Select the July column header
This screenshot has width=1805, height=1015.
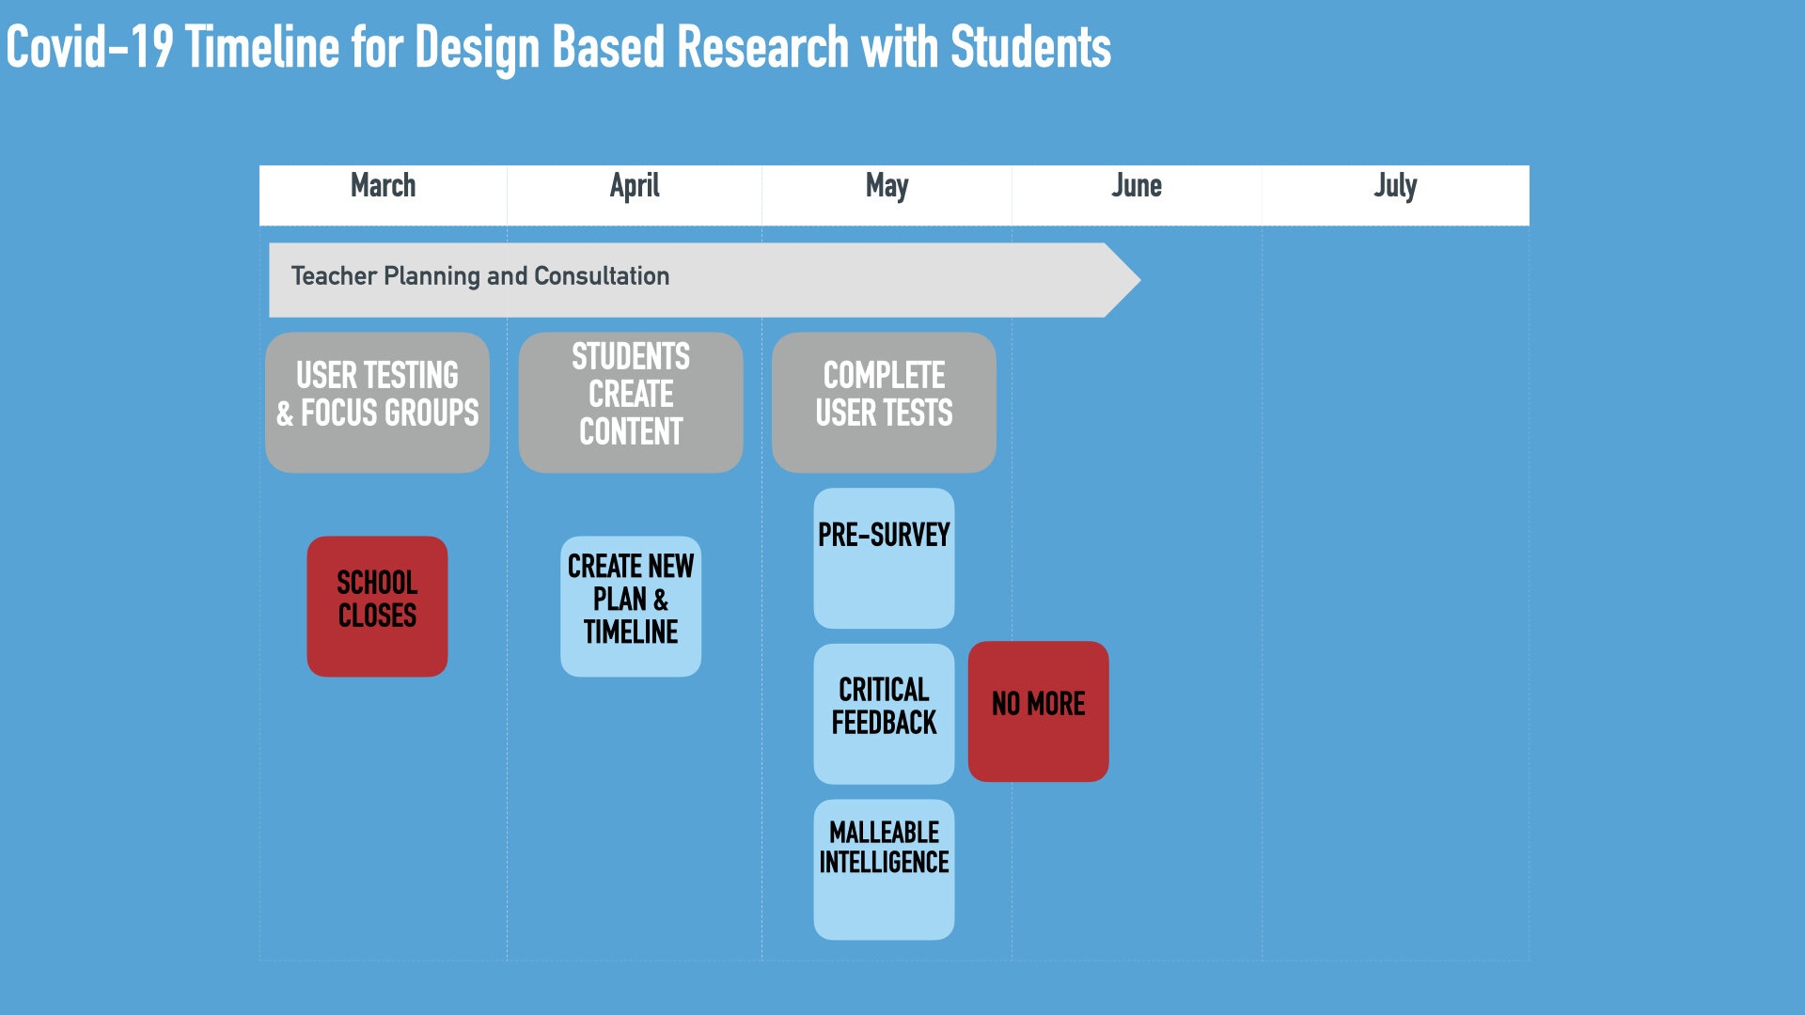pyautogui.click(x=1395, y=195)
